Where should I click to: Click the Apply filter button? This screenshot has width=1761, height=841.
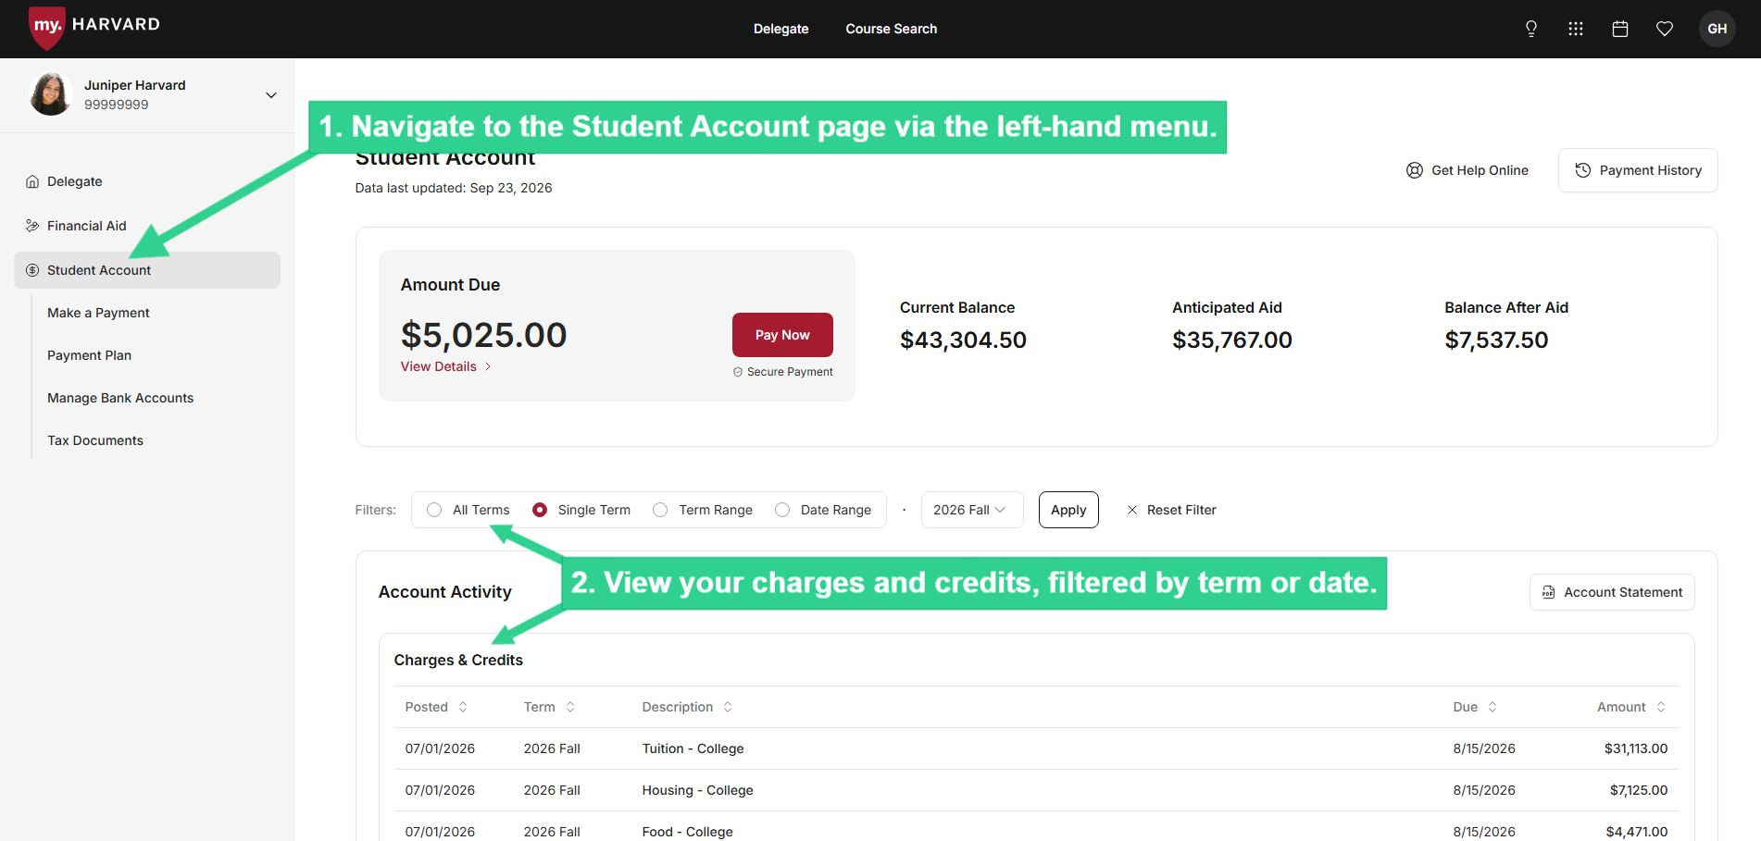coord(1068,510)
